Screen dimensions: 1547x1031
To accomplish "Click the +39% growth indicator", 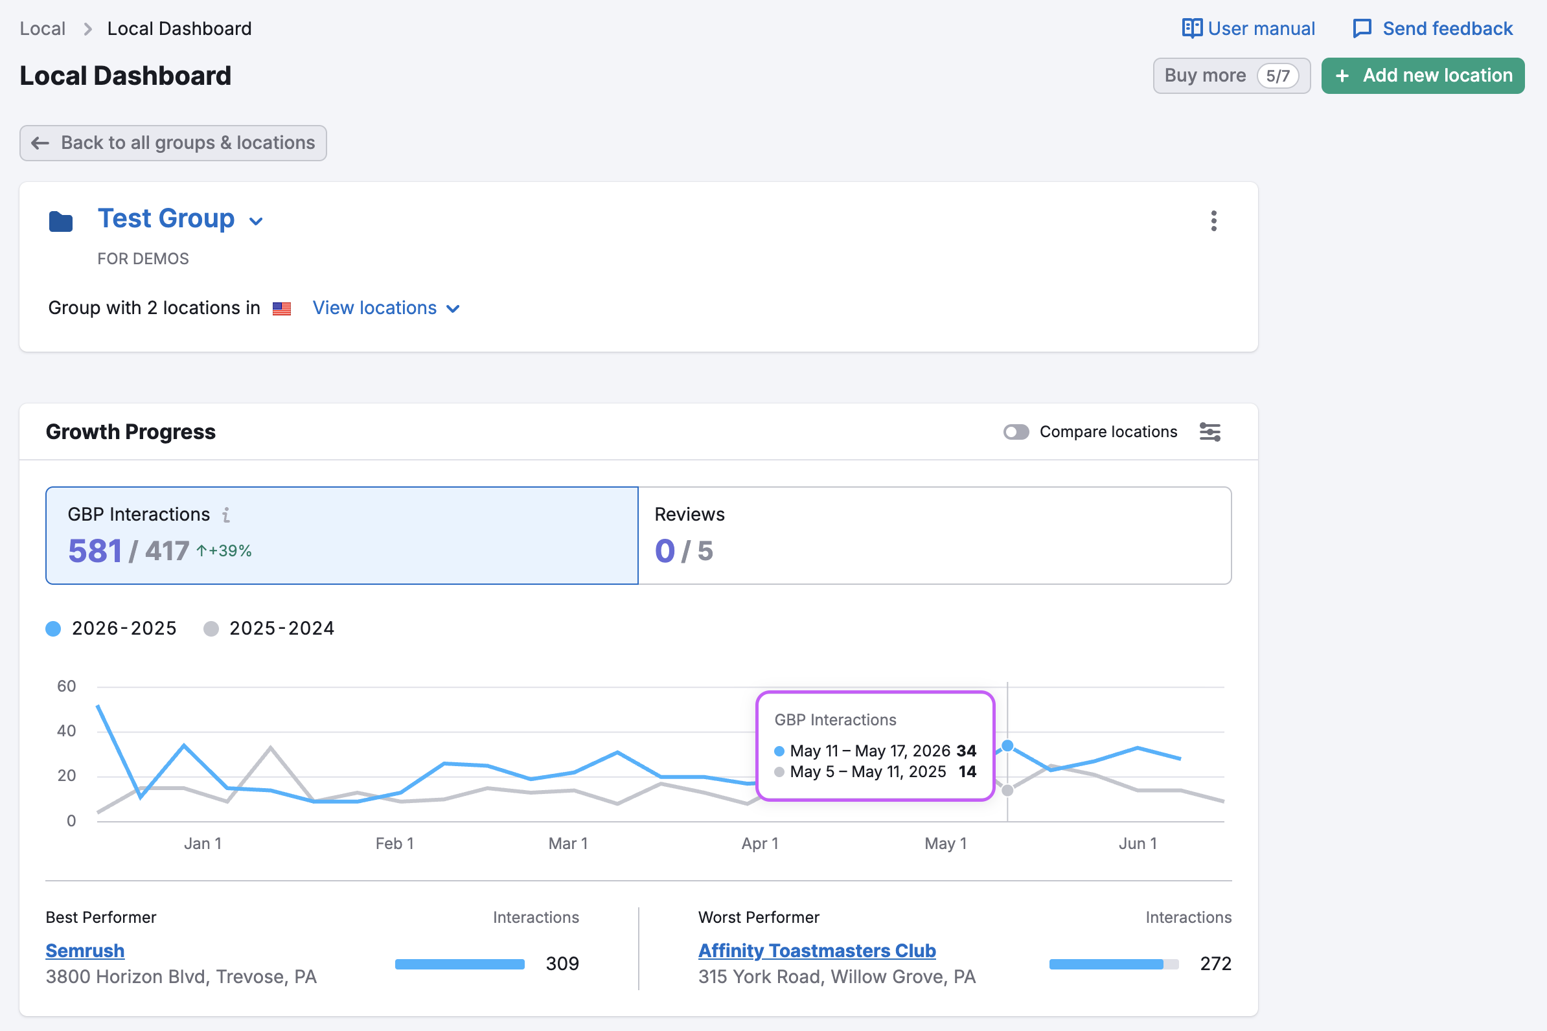I will tap(223, 551).
